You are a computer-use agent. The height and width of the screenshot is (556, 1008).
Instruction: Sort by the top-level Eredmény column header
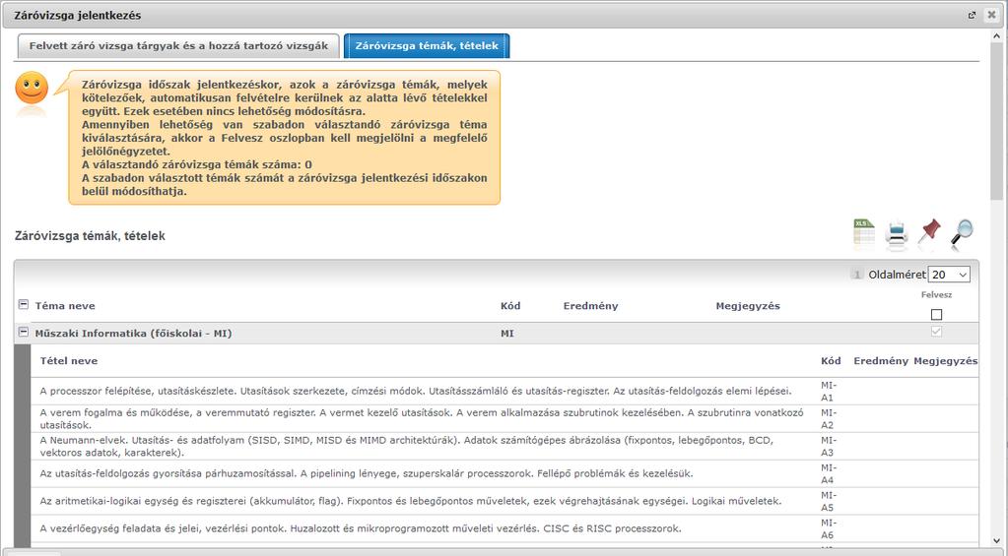(591, 306)
